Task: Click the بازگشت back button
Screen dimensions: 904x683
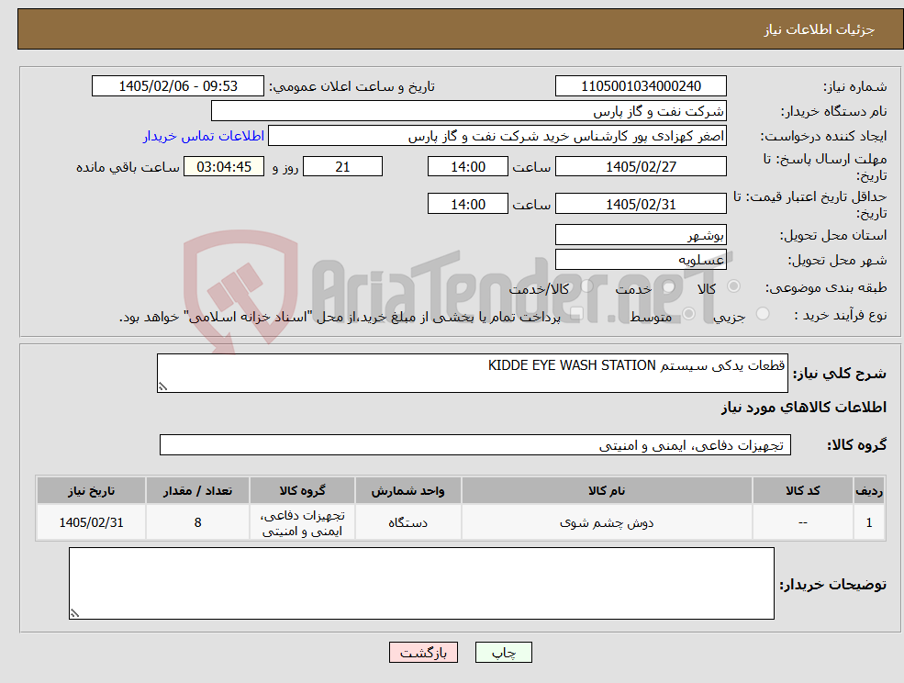Action: (423, 653)
